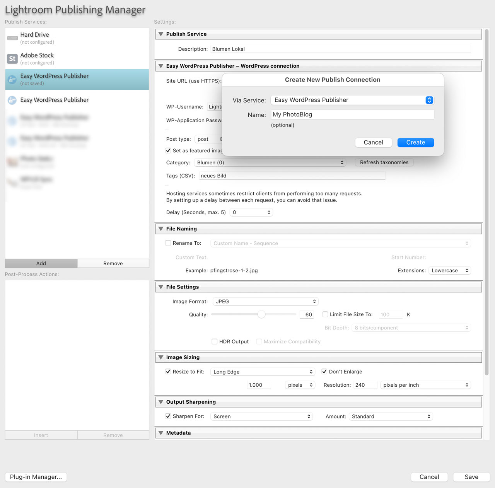The height and width of the screenshot is (488, 495).
Task: Toggle the HDR Output checkbox
Action: (x=214, y=341)
